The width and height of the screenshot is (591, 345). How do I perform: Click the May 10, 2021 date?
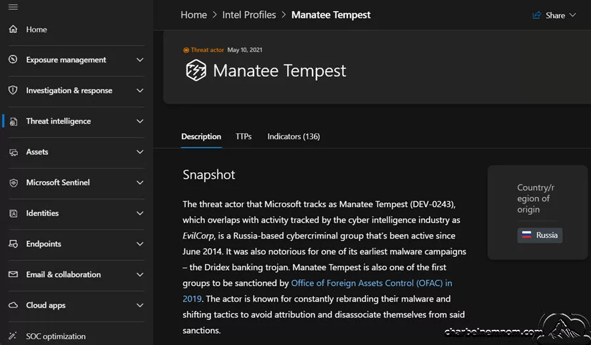(245, 50)
